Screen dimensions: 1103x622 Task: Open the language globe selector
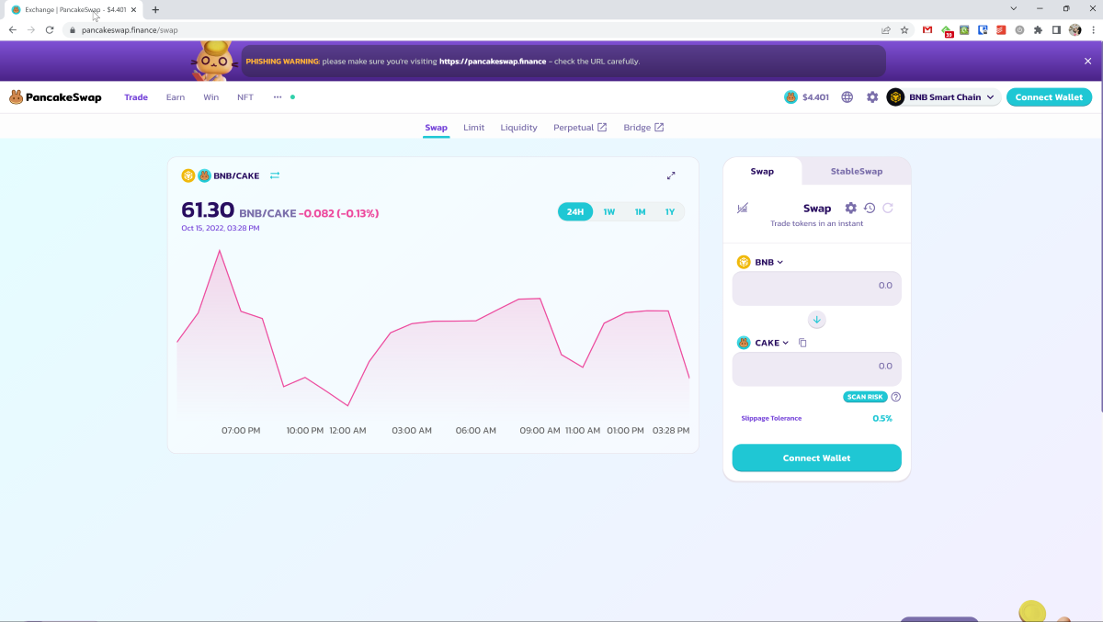847,97
